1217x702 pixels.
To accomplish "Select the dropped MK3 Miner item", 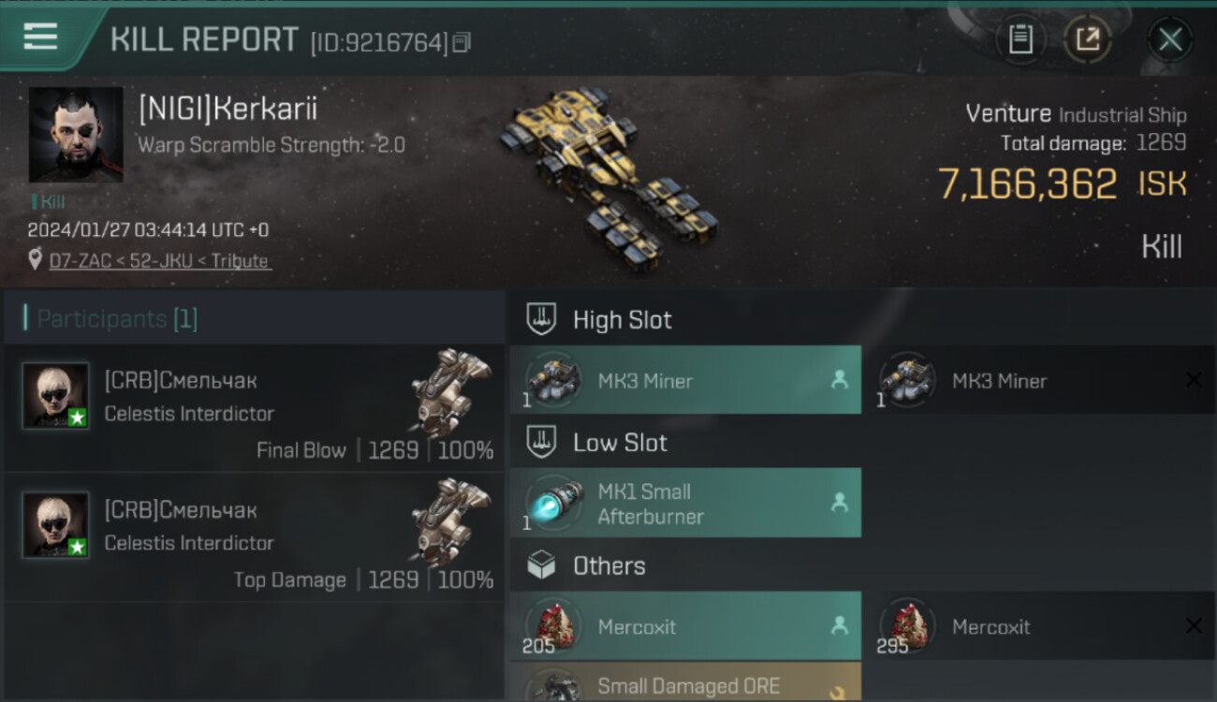I will 685,380.
